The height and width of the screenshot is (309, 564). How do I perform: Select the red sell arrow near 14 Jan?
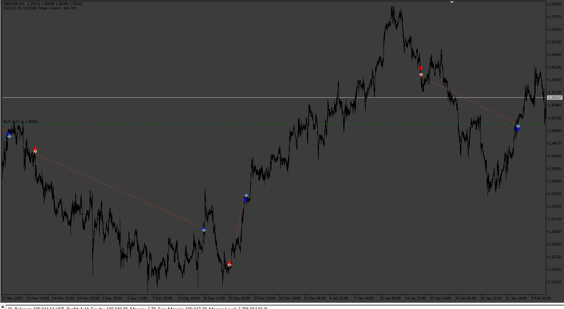[x=421, y=68]
